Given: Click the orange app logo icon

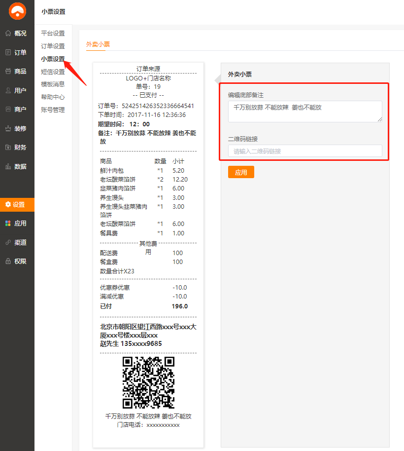Looking at the screenshot, I should tap(17, 11).
